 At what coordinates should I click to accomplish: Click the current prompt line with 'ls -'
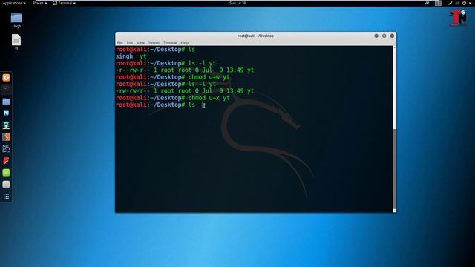point(160,105)
